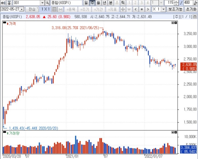Maximize the 가격 price panel
Image resolution: width=198 pixels, height=159 pixels.
click(x=173, y=23)
